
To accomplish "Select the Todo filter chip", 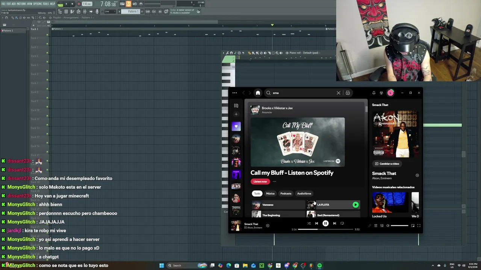I will [257, 193].
